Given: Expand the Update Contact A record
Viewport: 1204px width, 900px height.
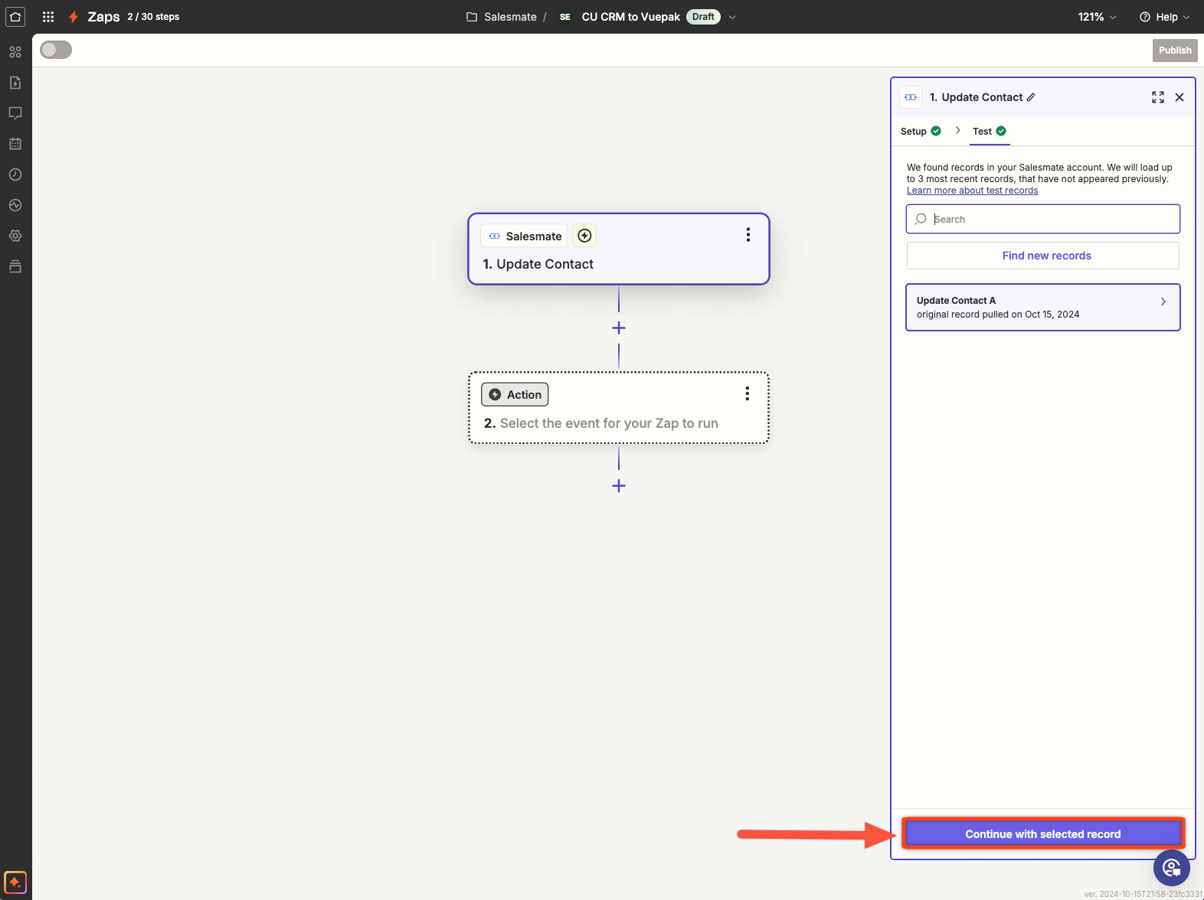Looking at the screenshot, I should point(1042,308).
